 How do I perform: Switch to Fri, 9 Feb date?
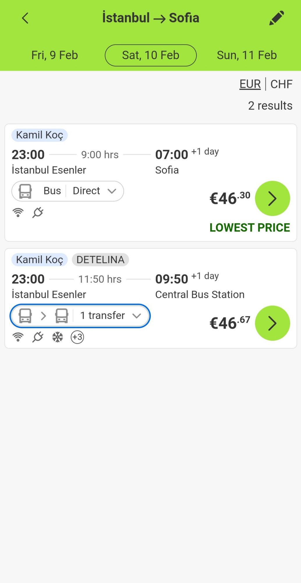click(54, 55)
